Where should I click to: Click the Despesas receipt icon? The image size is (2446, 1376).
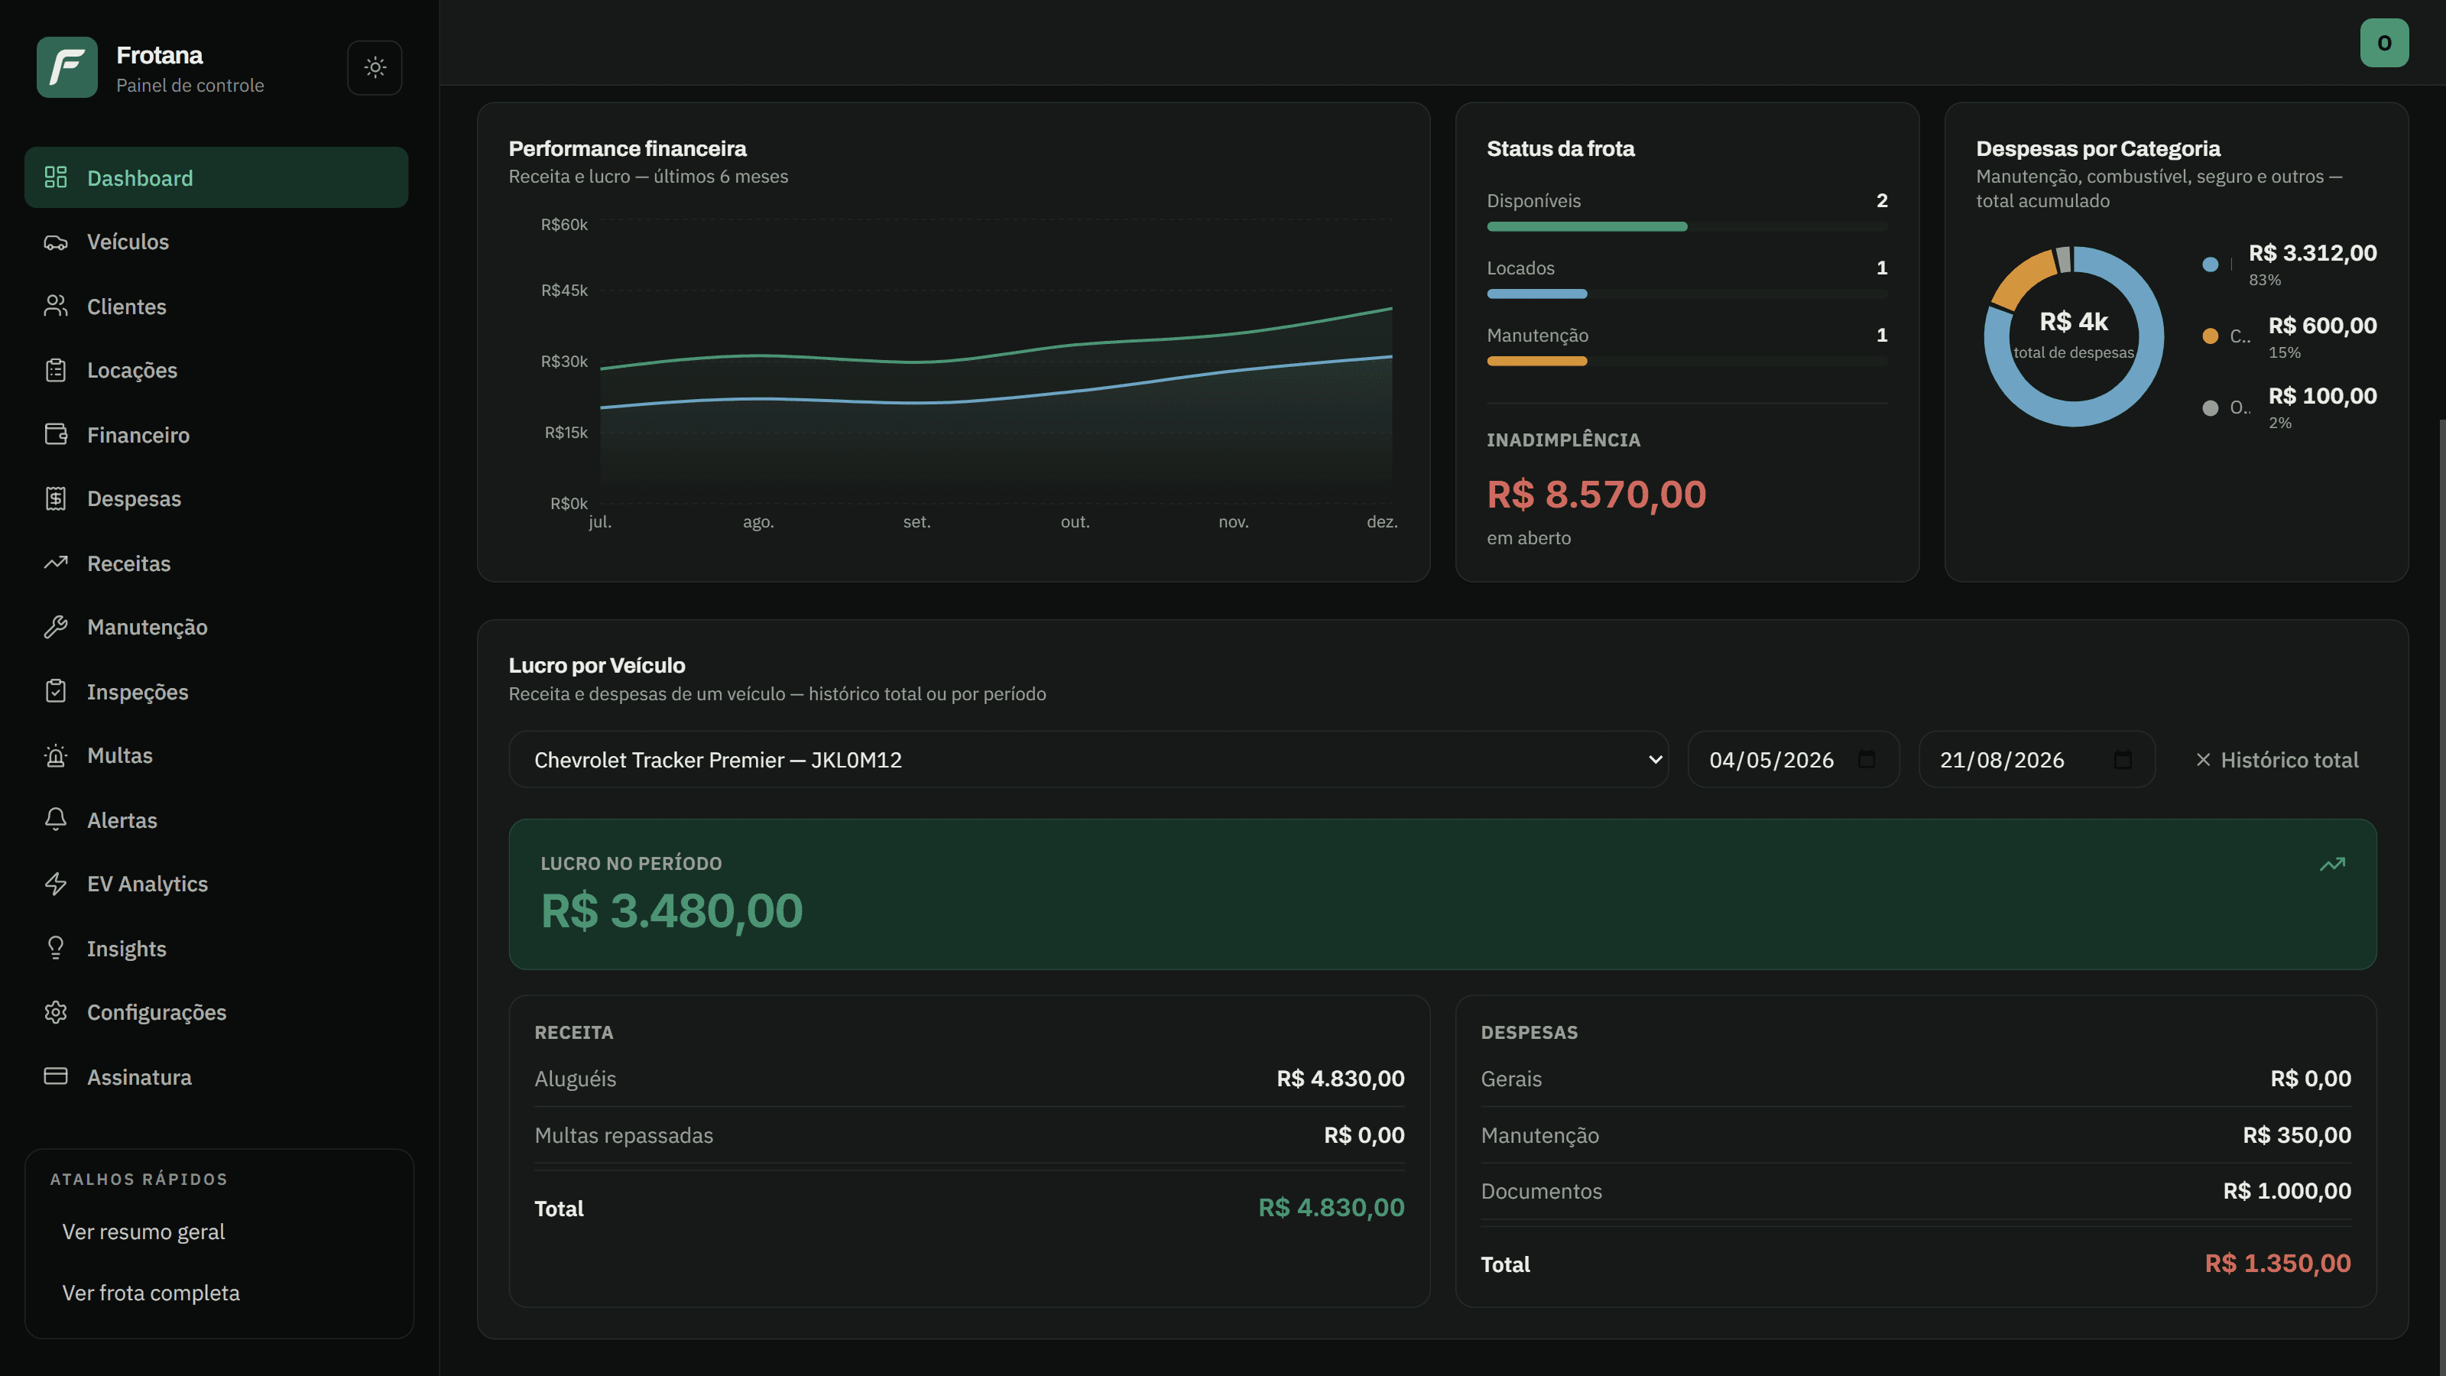tap(56, 498)
